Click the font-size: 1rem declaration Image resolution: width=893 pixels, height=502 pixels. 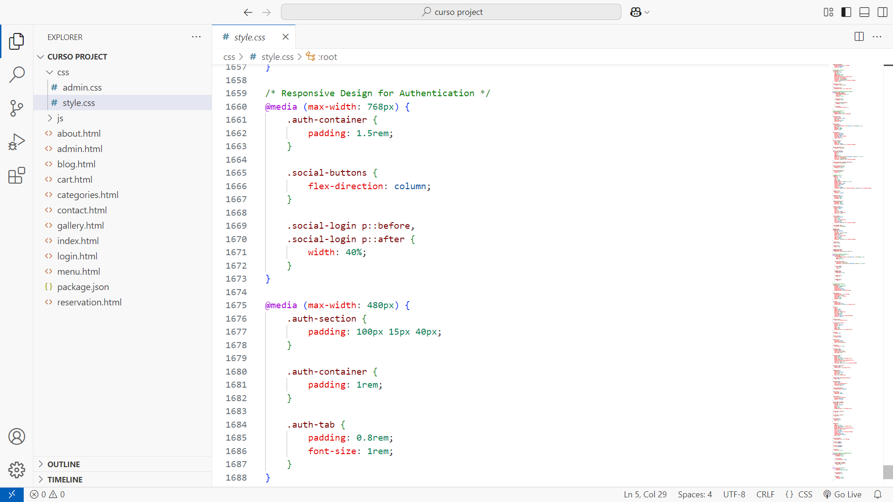(350, 451)
